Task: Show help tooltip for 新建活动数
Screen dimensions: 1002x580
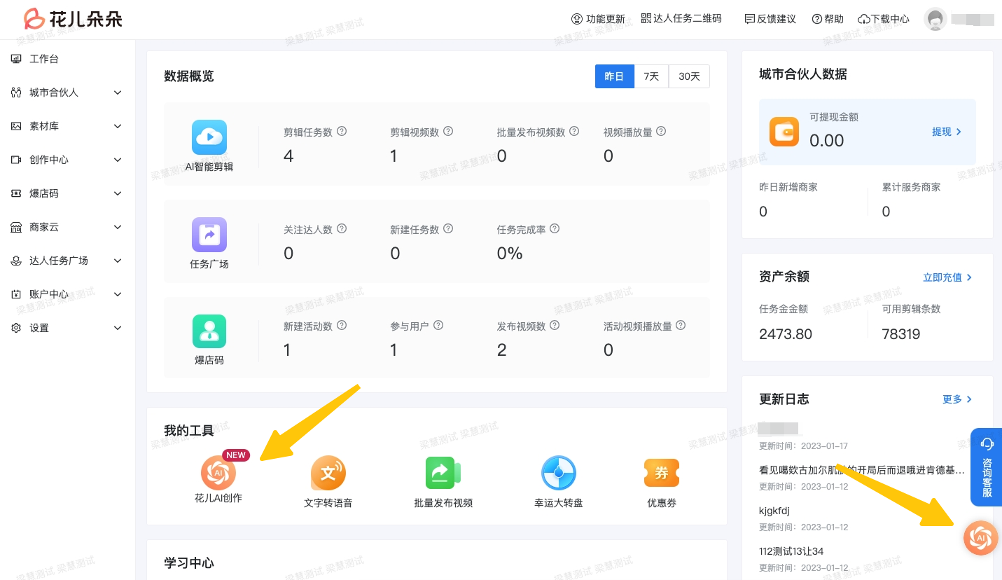Action: pos(342,325)
